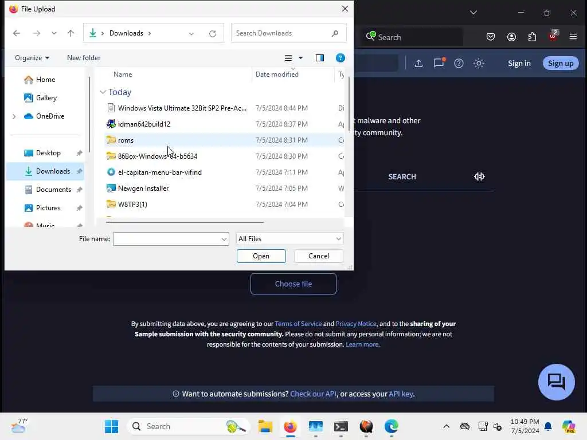The height and width of the screenshot is (440, 587).
Task: Click the horizontal scrollbar of file list
Action: (185, 222)
